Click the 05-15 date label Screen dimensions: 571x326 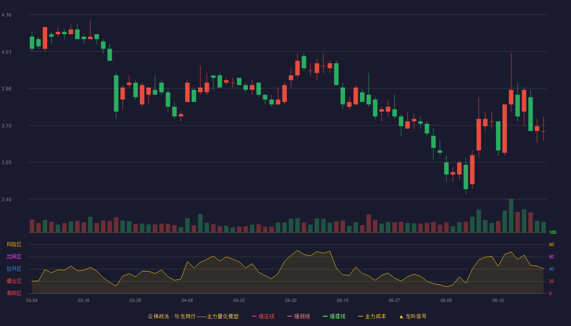tap(343, 300)
